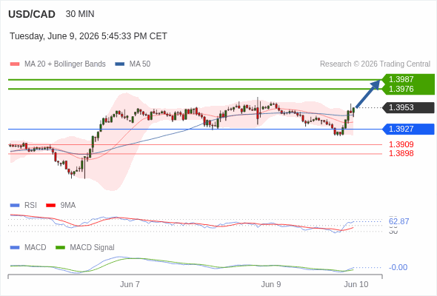Click the 1.3909 support level value
437x296 pixels.
pyautogui.click(x=401, y=144)
